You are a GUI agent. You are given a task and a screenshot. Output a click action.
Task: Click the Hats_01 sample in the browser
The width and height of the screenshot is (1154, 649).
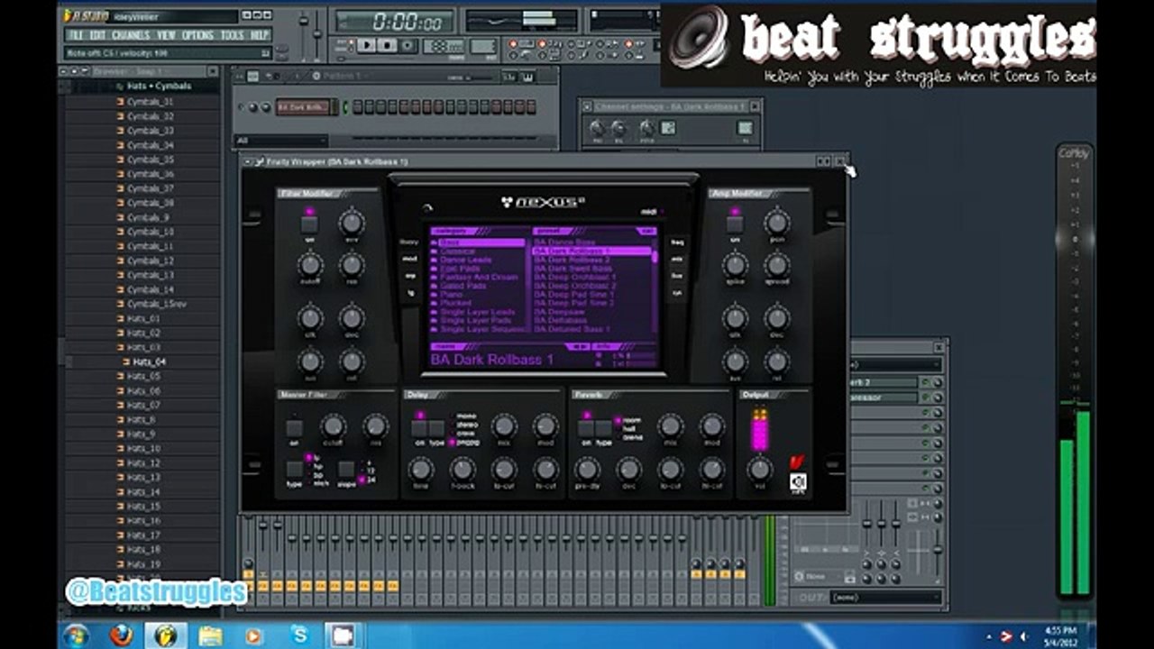[143, 318]
